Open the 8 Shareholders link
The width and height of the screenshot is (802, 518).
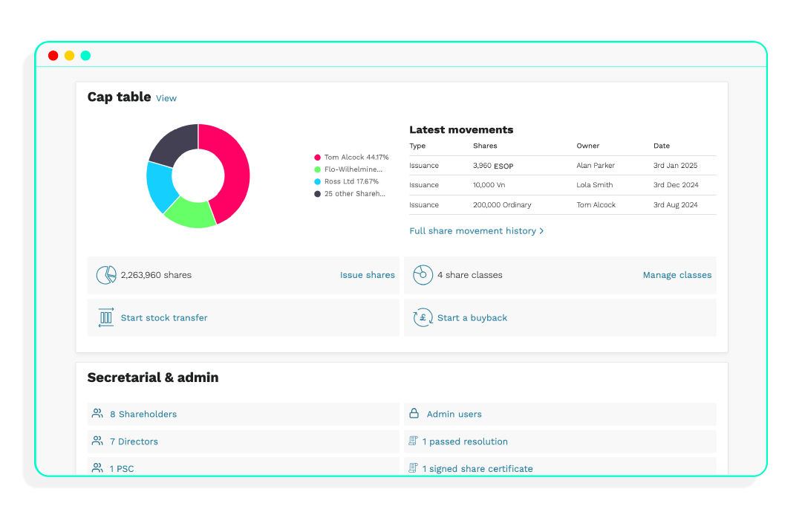click(x=143, y=414)
